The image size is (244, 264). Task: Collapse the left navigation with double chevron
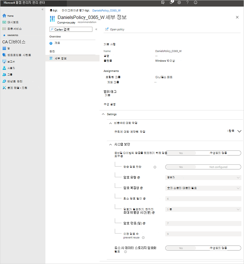tap(43, 9)
